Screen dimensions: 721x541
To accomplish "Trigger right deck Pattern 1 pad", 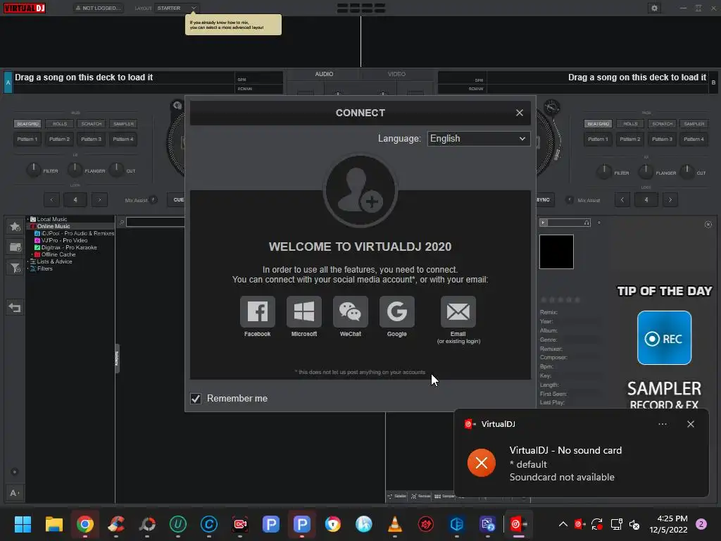I will [598, 139].
